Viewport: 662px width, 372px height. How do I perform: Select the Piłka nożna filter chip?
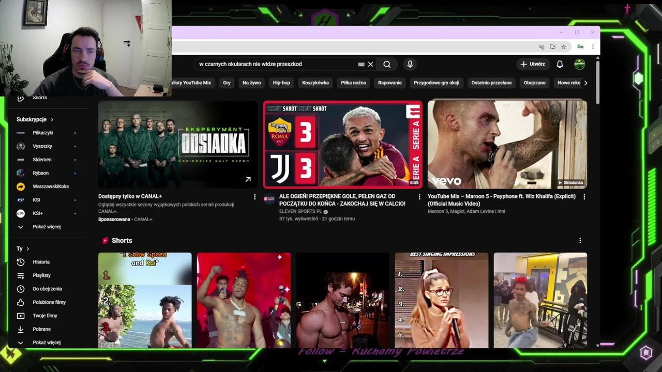353,83
